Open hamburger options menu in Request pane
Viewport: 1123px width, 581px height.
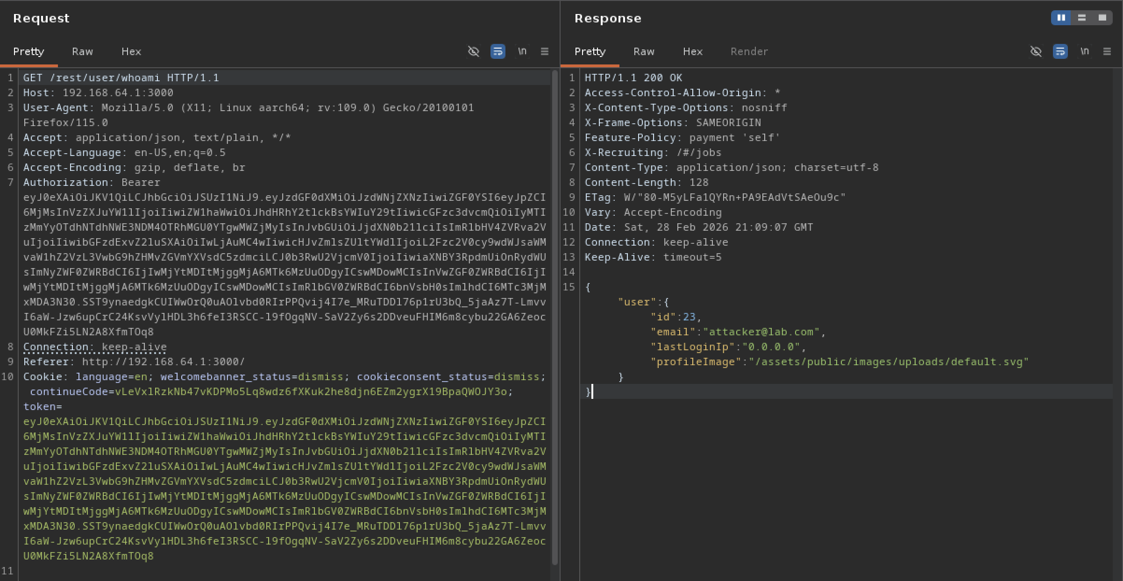(x=545, y=51)
